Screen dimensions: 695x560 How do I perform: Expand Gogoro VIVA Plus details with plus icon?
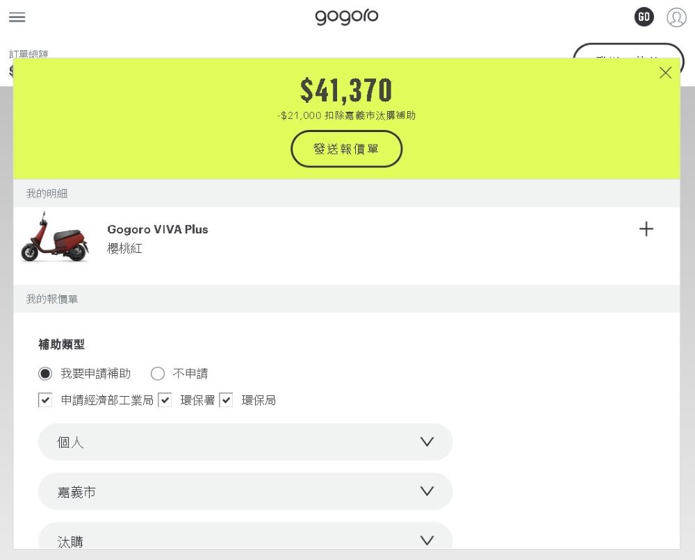coord(646,229)
